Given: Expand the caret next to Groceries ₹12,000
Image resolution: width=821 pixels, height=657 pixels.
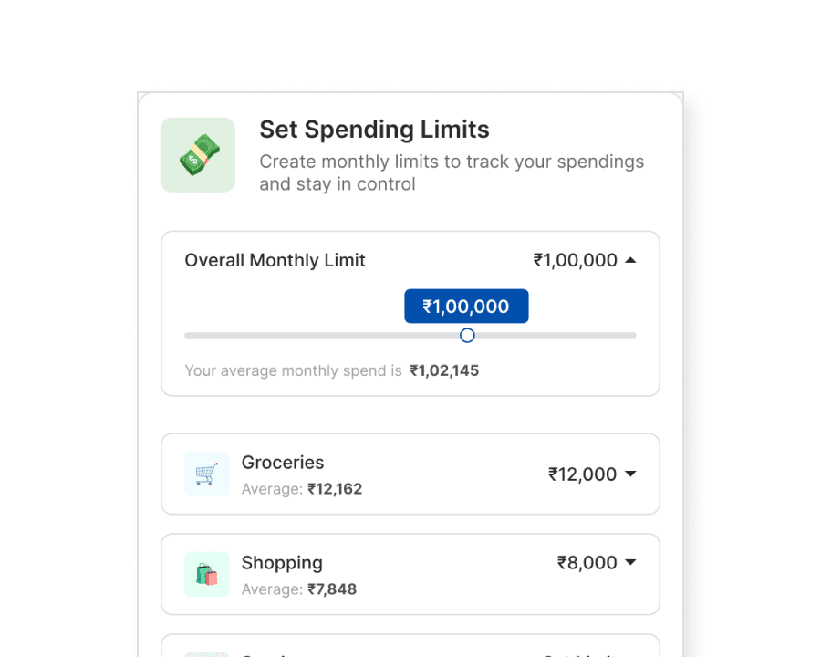Looking at the screenshot, I should point(630,474).
